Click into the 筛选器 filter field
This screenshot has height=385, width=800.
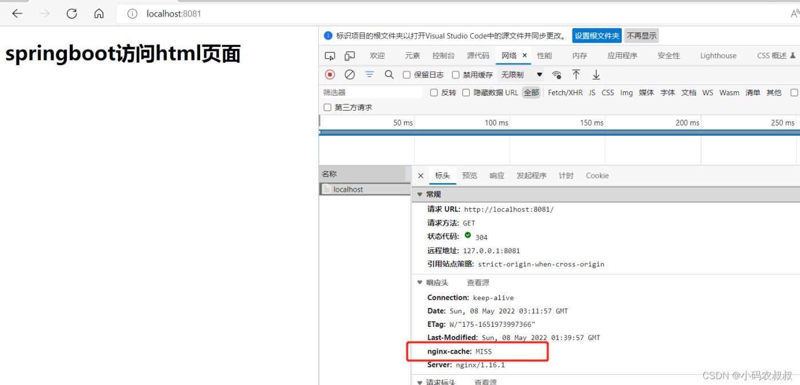371,92
